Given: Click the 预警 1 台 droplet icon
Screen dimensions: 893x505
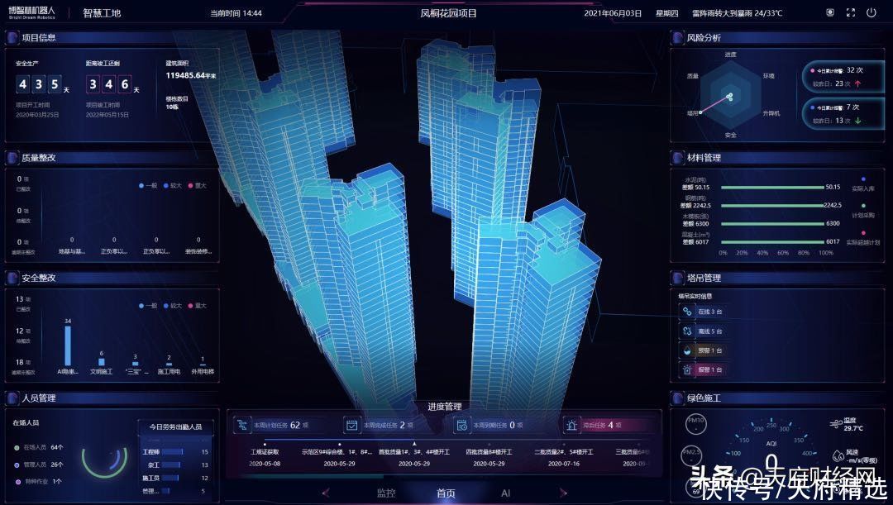Looking at the screenshot, I should click(687, 350).
